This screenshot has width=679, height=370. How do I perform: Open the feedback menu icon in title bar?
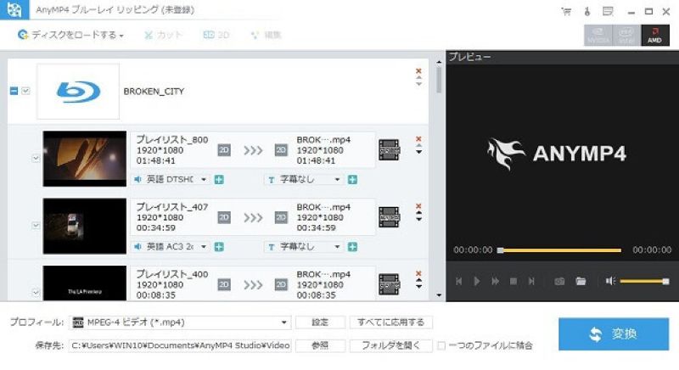click(x=608, y=12)
